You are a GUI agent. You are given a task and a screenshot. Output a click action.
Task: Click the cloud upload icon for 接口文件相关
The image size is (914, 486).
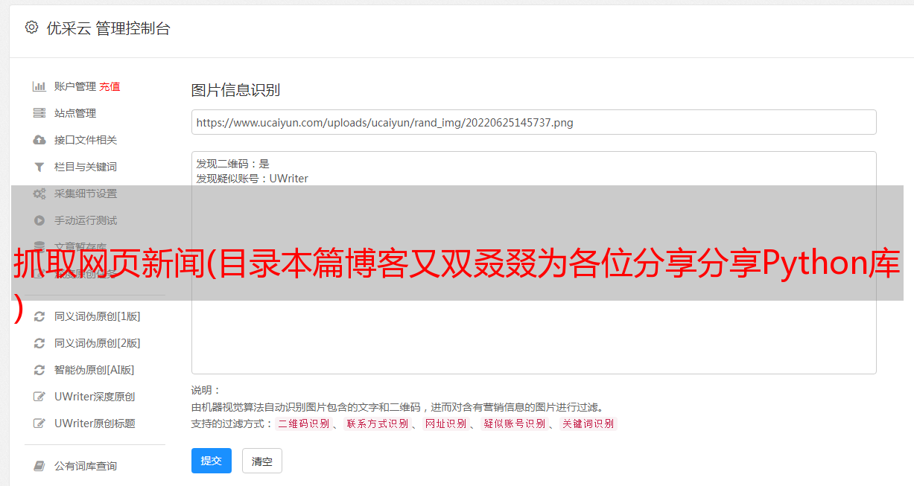pyautogui.click(x=39, y=140)
